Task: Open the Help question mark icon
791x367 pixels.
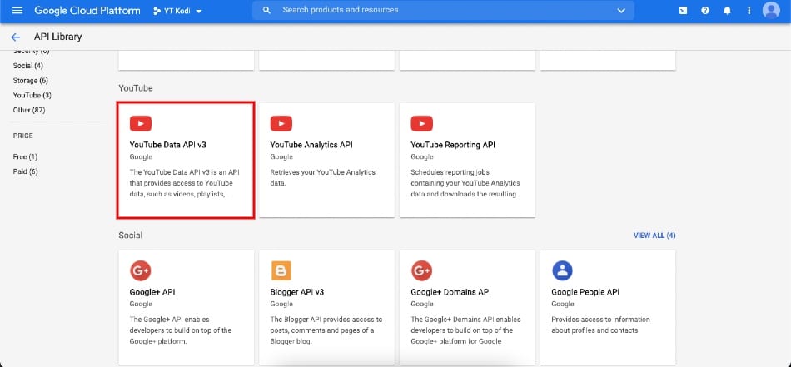Action: pos(705,11)
